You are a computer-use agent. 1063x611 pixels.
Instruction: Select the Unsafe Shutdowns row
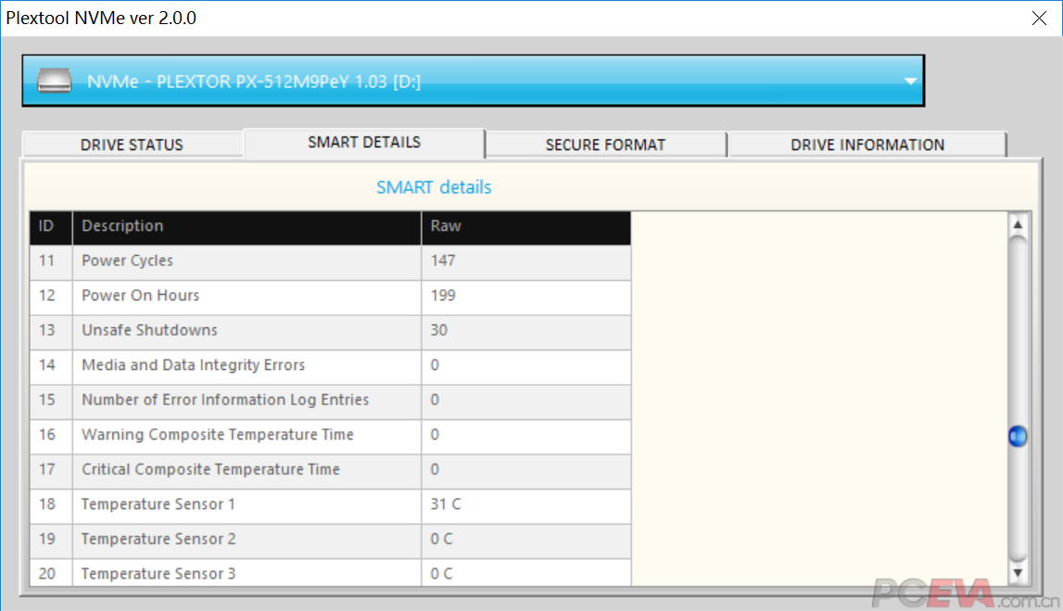[x=330, y=331]
